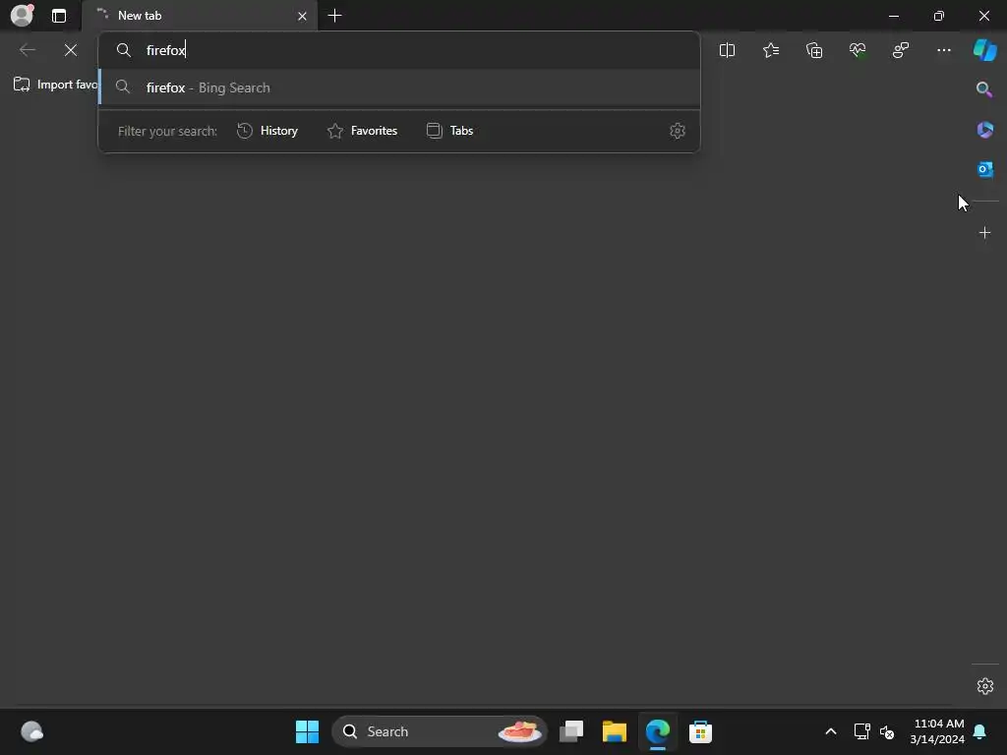Click Import favorites on the bookmarks bar
The image size is (1007, 755).
tap(56, 85)
